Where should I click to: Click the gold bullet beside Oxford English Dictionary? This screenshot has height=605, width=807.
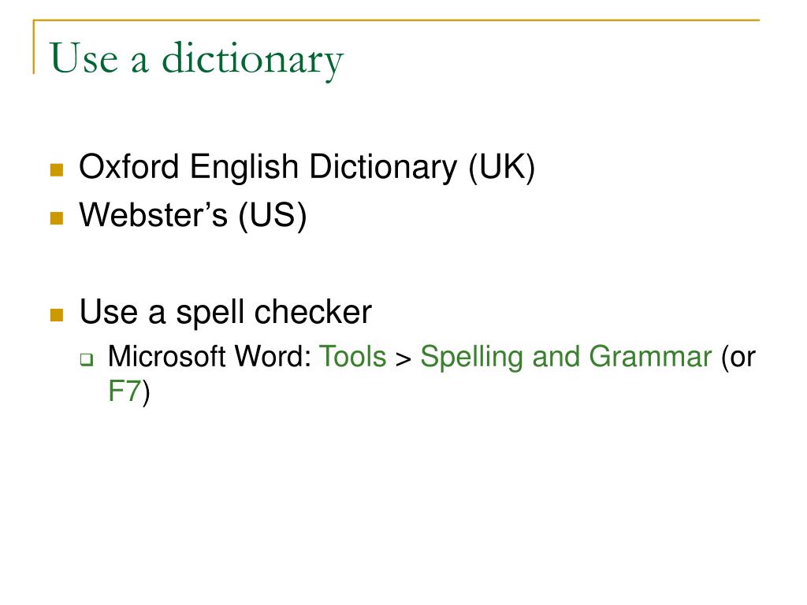(57, 170)
